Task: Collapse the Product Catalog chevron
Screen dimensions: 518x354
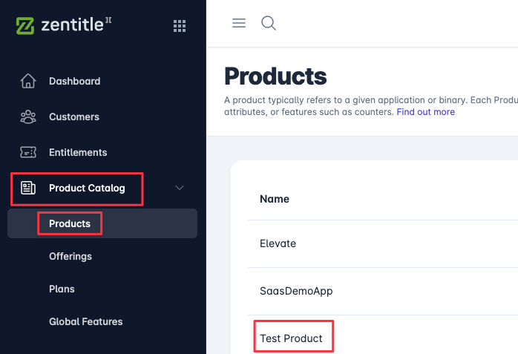Action: 180,188
